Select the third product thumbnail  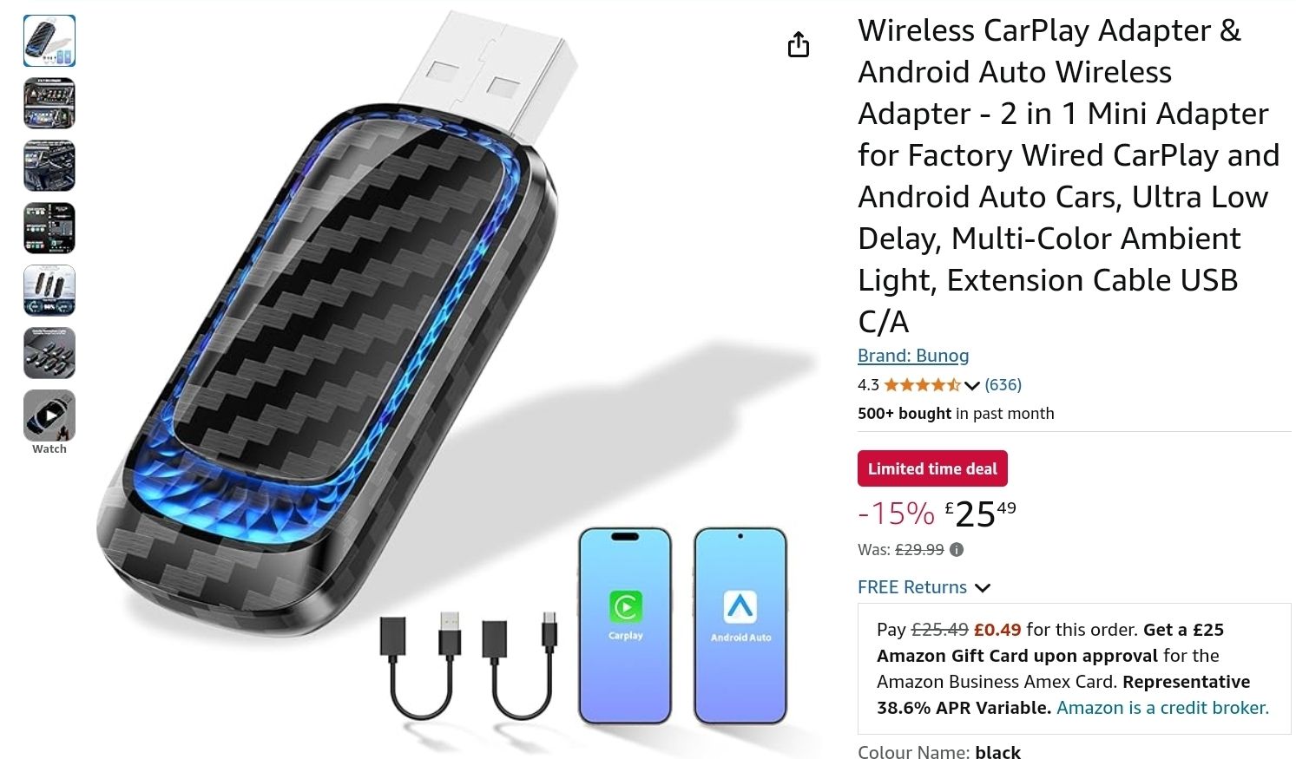pyautogui.click(x=49, y=166)
